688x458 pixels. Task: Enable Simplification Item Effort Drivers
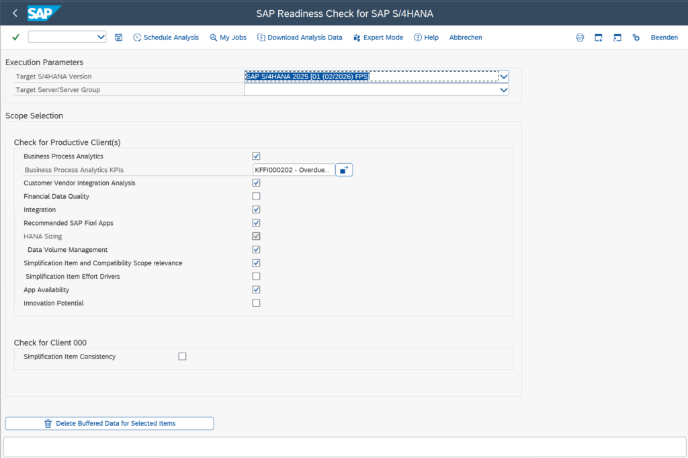pyautogui.click(x=256, y=277)
